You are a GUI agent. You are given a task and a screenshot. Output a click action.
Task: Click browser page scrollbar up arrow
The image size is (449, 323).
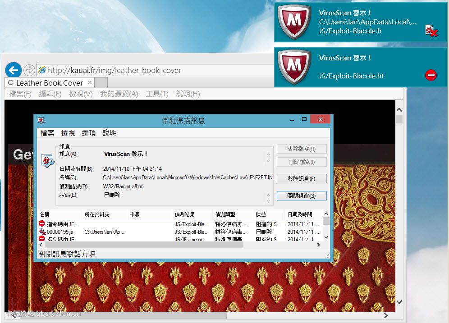399,110
